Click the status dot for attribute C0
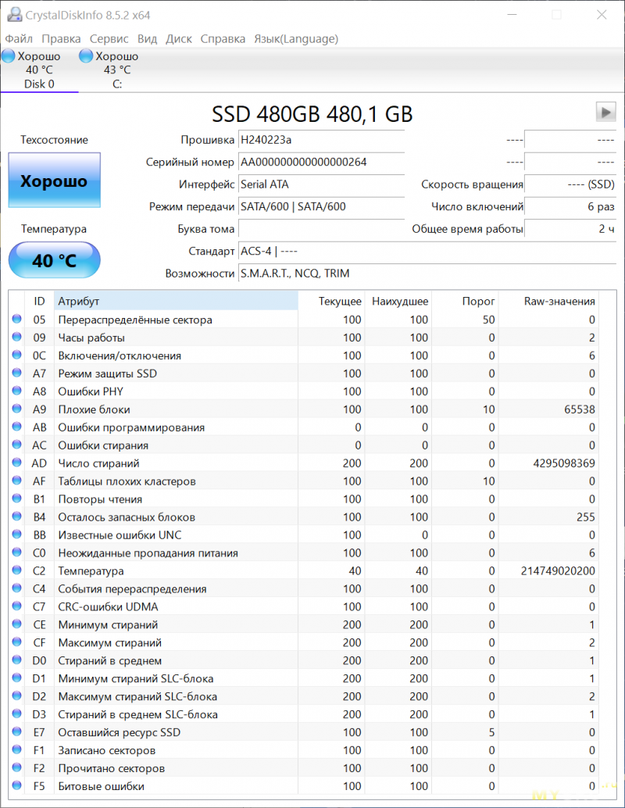Viewport: 625px width, 808px height. (x=16, y=552)
